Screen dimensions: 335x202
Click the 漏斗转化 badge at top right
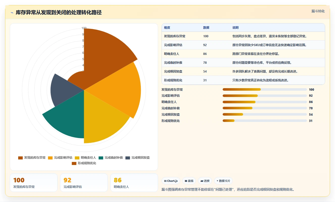[x=318, y=11]
